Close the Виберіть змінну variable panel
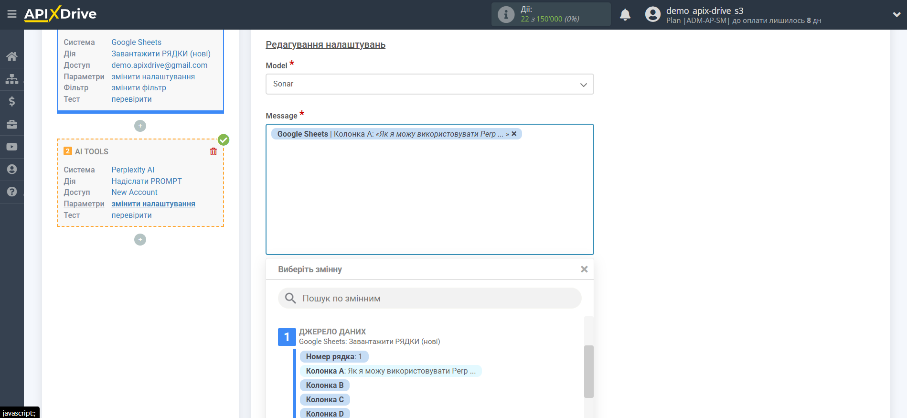Screen dimensions: 907x418 pyautogui.click(x=584, y=269)
